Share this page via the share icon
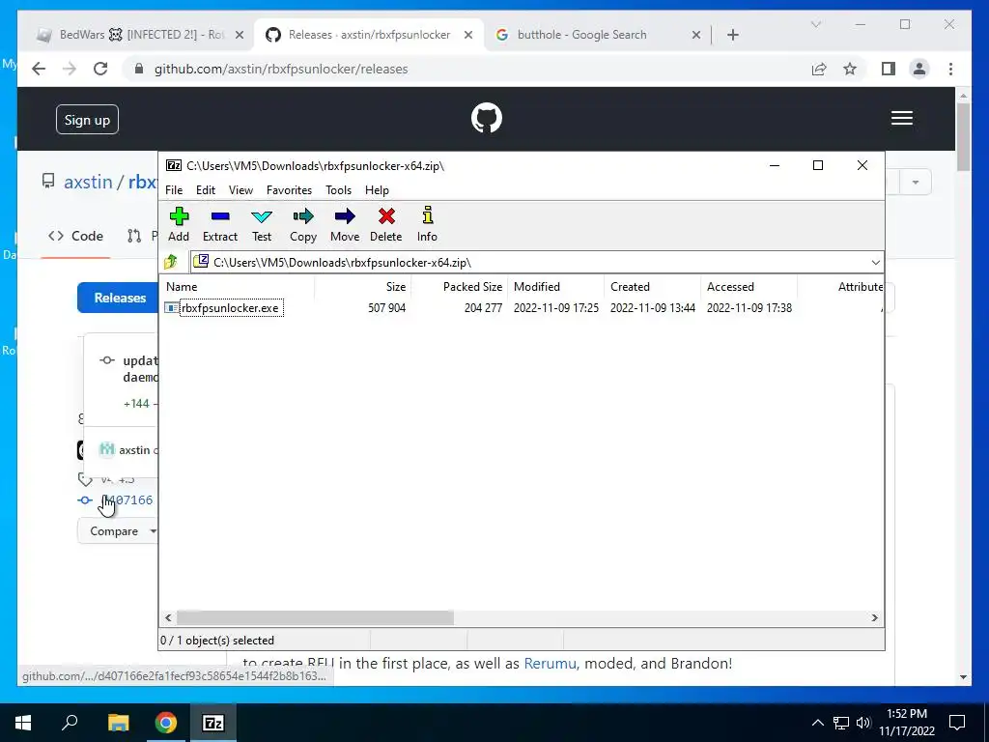Viewport: 989px width, 742px height. pyautogui.click(x=819, y=69)
